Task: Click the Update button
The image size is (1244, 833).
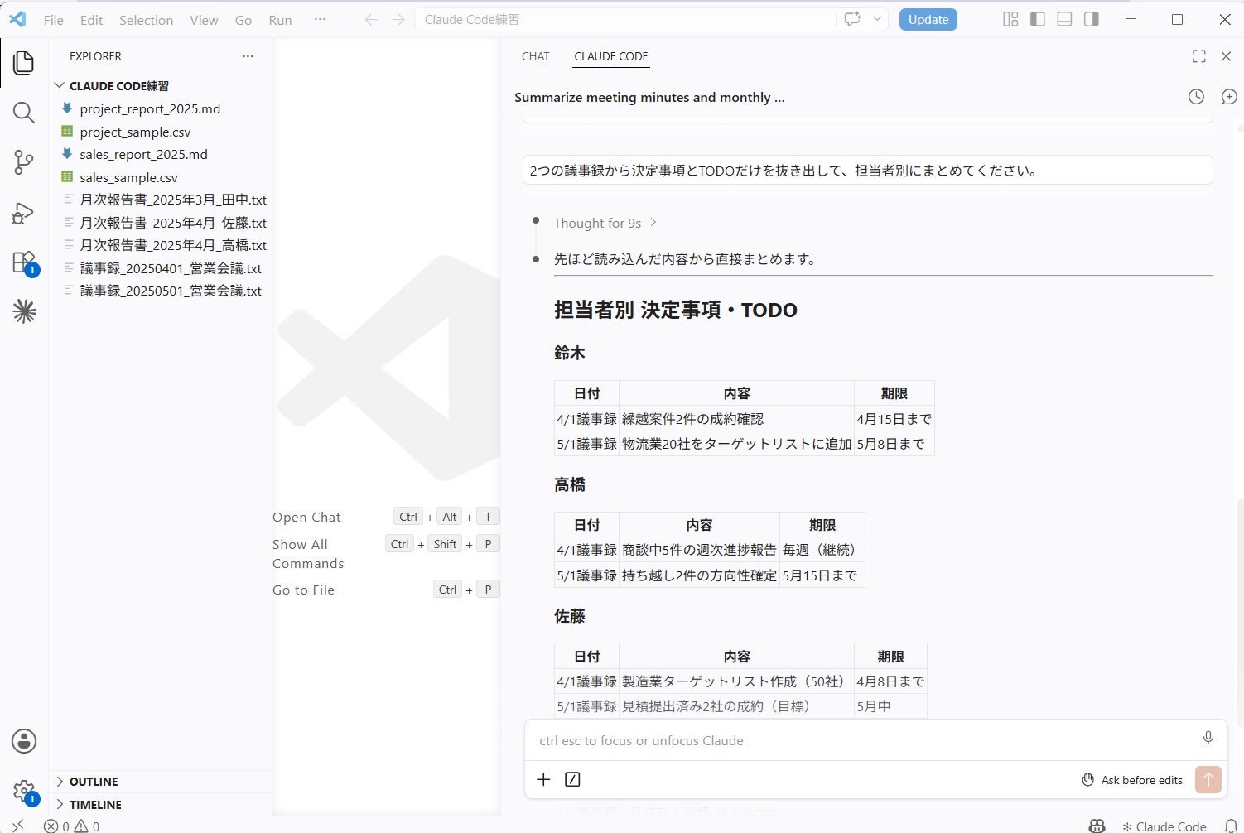Action: [928, 20]
